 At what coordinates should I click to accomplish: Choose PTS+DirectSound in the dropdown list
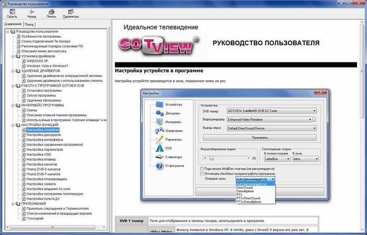coord(256,198)
